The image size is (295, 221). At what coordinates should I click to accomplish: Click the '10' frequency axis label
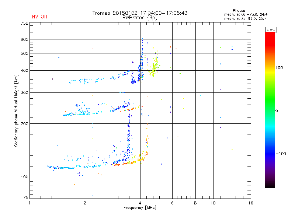tap(213, 203)
